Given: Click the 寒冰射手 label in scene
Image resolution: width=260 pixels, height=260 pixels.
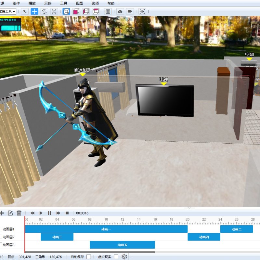Looking at the screenshot, I should 83,70.
